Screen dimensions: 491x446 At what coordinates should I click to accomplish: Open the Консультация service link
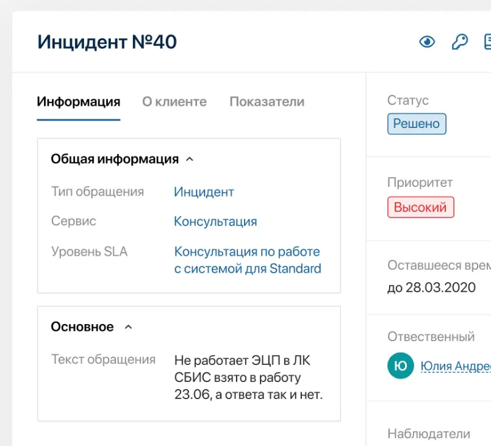click(x=215, y=222)
